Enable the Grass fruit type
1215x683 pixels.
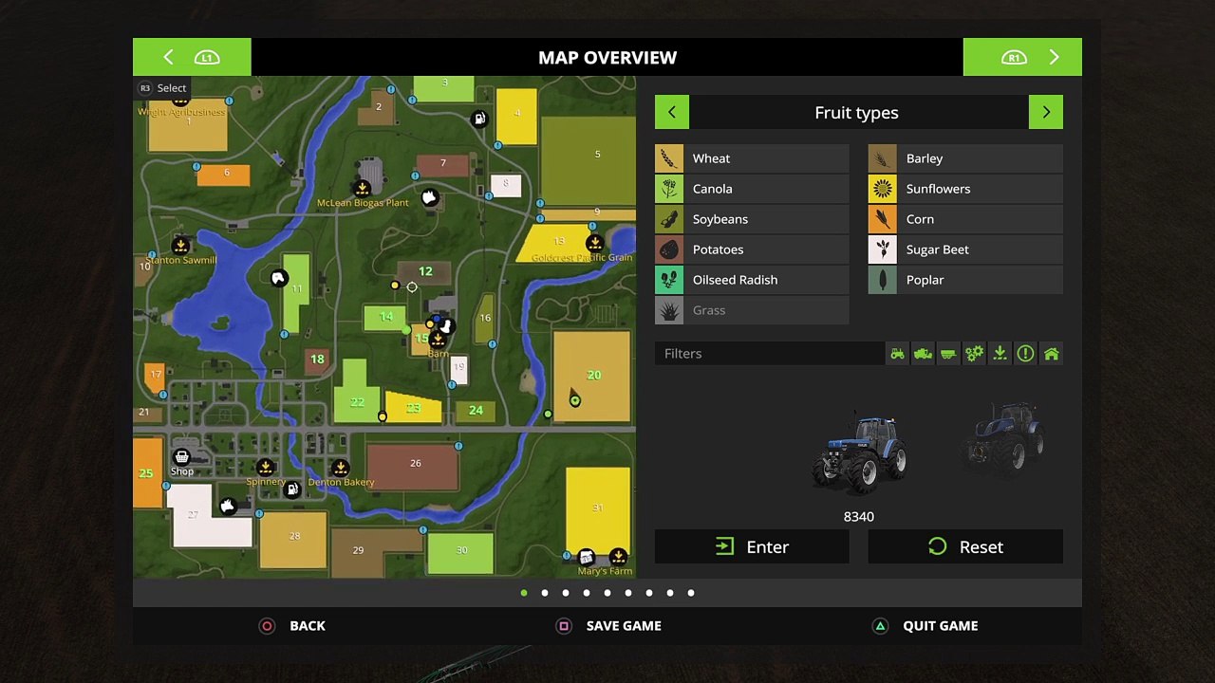[752, 310]
